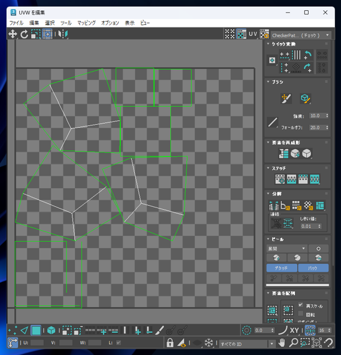Collapse the 要素を再成形 rollout
Viewport: 341px width, 355px height.
[x=268, y=142]
